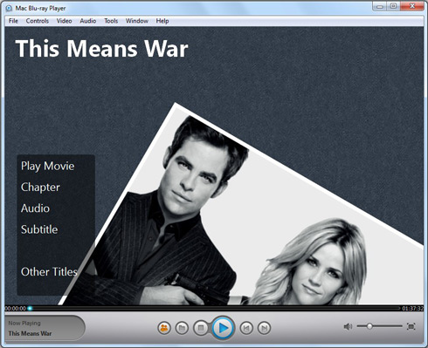The height and width of the screenshot is (348, 428).
Task: Click the playback progress bar
Action: (214, 308)
